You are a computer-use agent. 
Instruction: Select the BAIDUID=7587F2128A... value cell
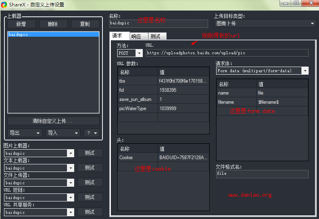click(183, 158)
